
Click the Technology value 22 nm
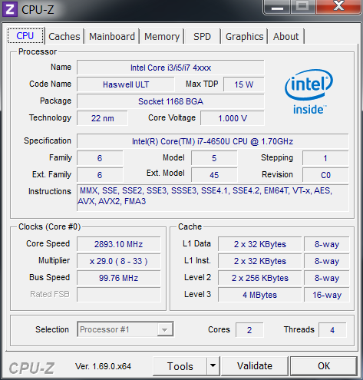[x=102, y=118]
